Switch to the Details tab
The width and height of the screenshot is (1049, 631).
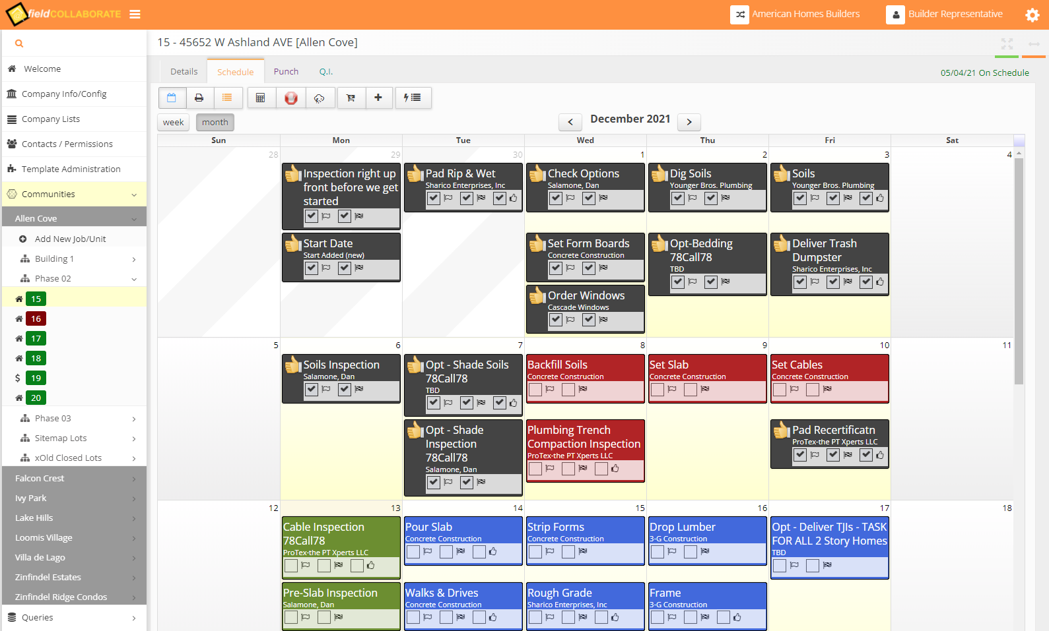[x=184, y=72]
